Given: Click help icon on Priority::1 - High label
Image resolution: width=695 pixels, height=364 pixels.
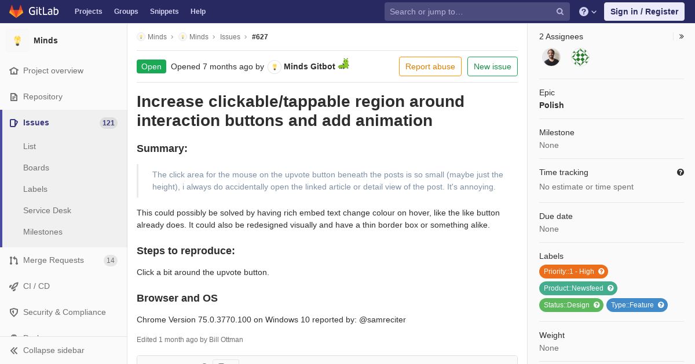Looking at the screenshot, I should (601, 272).
